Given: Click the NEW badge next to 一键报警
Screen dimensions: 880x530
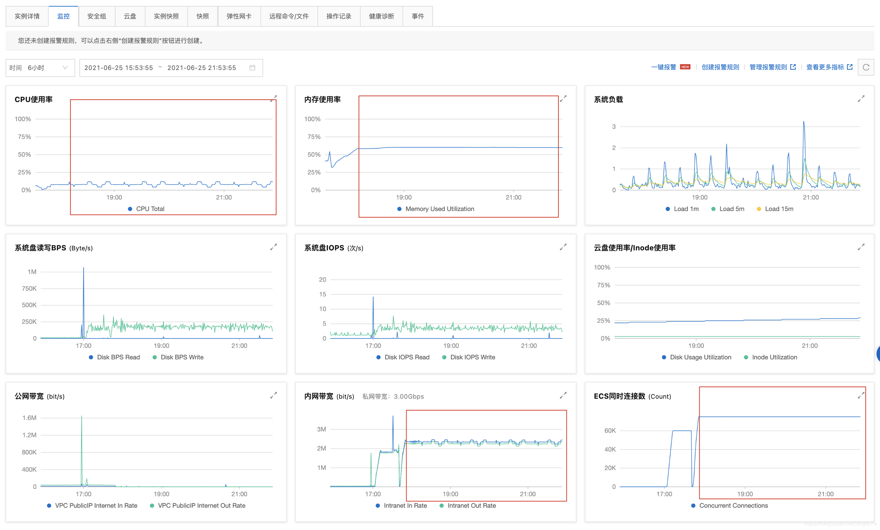Looking at the screenshot, I should click(685, 67).
